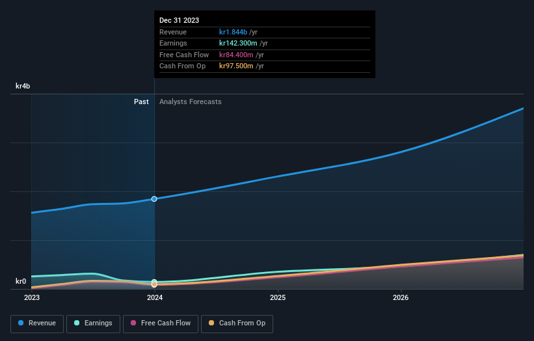This screenshot has width=534, height=341.
Task: Click the 2023 x-axis label
Action: pos(32,298)
